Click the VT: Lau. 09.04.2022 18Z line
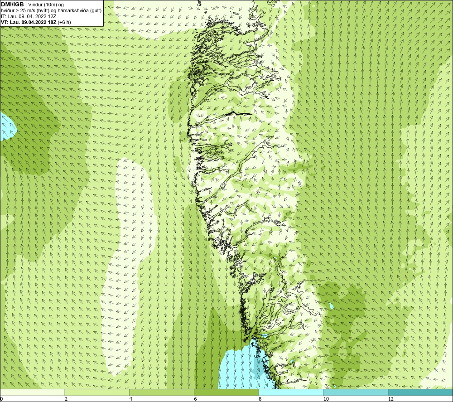 [x=36, y=22]
